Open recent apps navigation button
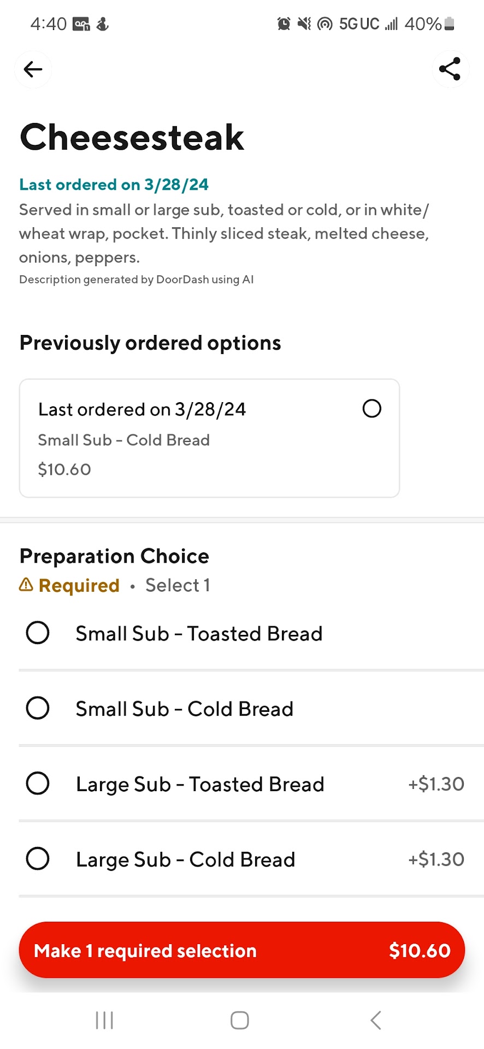The image size is (484, 1049). click(104, 1020)
